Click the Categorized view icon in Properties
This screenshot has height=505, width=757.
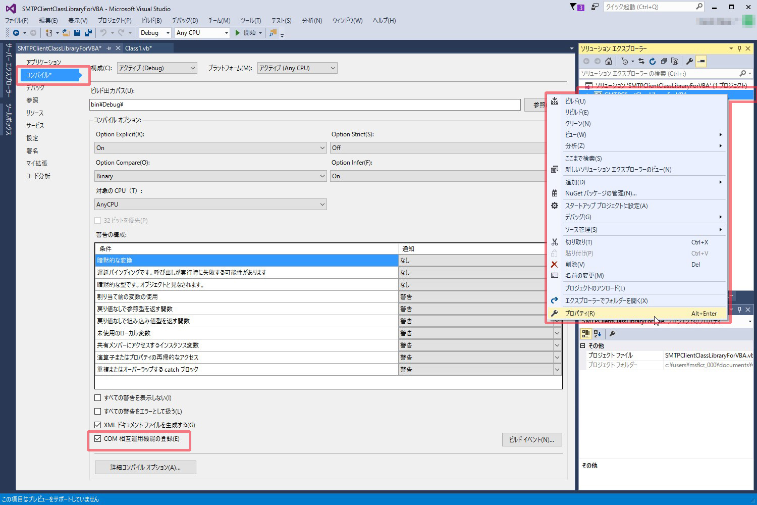coord(586,334)
